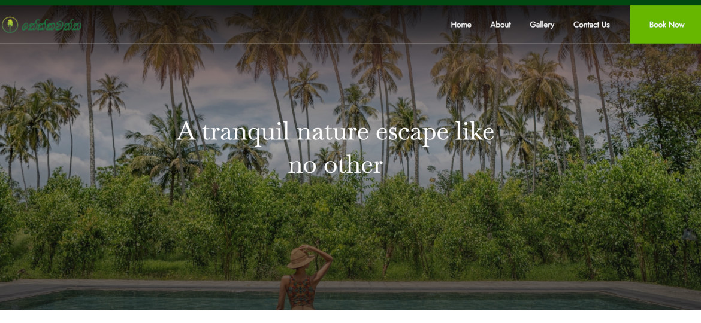Image resolution: width=701 pixels, height=323 pixels.
Task: Click the word 'nature' in the headline
Action: pos(333,133)
